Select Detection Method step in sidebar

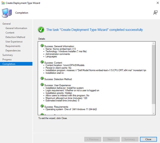point(15,37)
